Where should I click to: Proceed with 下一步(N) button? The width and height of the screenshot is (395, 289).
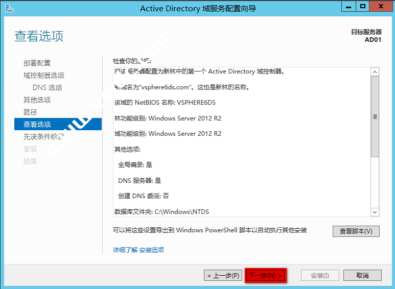click(266, 275)
